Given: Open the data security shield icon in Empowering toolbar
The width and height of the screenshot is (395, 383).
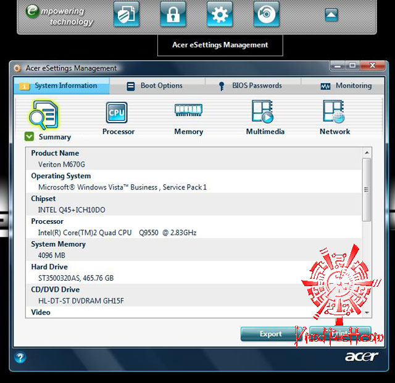Looking at the screenshot, I should coord(126,14).
